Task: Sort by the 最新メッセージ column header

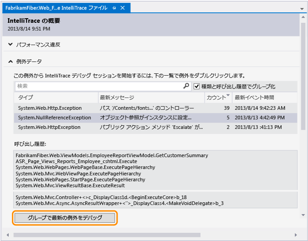Action: (151, 97)
